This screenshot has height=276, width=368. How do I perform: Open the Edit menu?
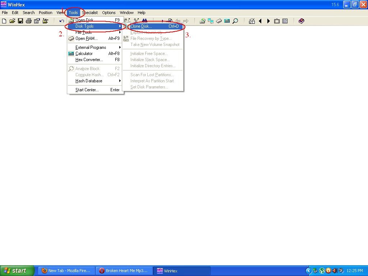(15, 13)
